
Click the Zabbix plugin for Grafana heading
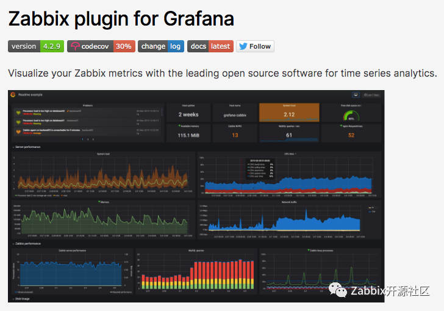coord(121,19)
